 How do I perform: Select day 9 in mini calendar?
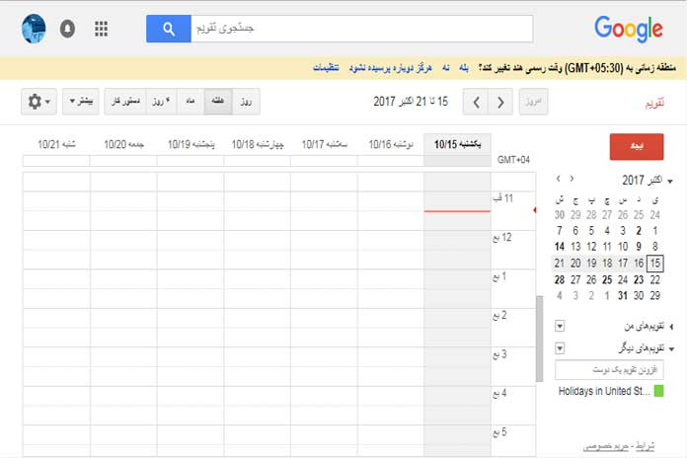click(639, 247)
